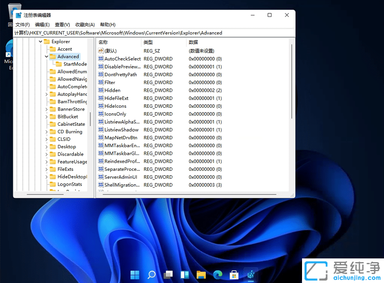
Task: Collapse the Explorer tree node
Action: click(40, 41)
